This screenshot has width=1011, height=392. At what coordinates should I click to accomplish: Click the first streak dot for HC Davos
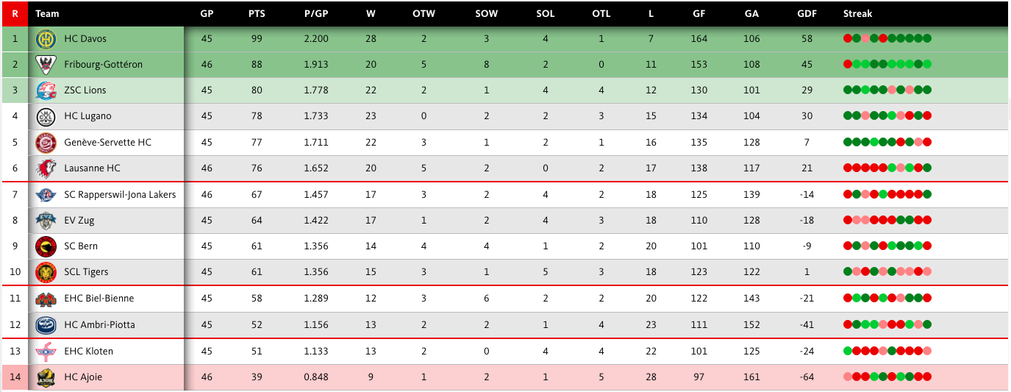click(x=848, y=39)
